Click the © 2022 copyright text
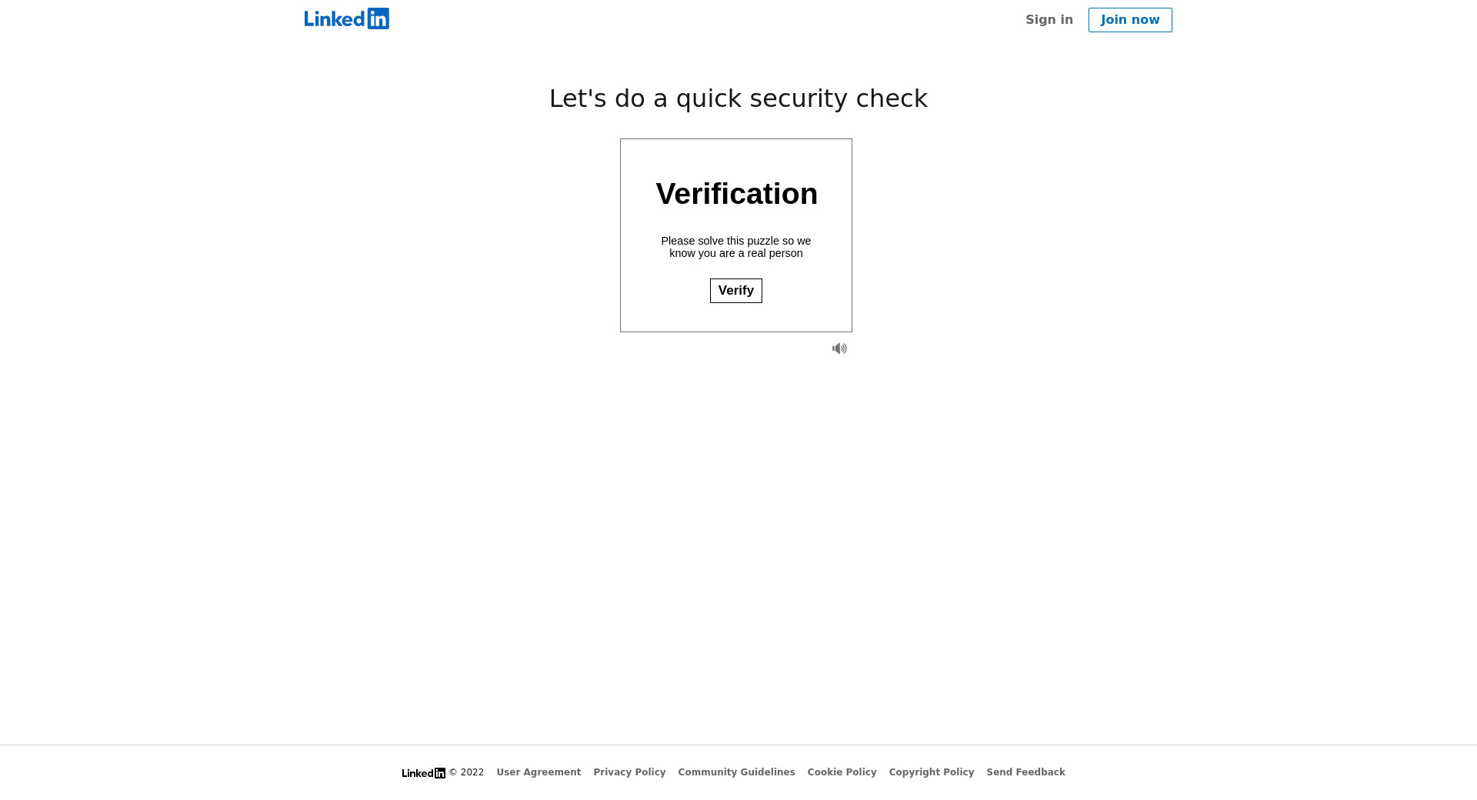The image size is (1477, 800). click(x=467, y=772)
